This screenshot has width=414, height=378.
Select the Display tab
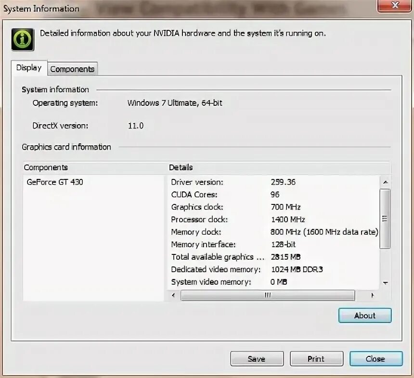[x=29, y=68]
